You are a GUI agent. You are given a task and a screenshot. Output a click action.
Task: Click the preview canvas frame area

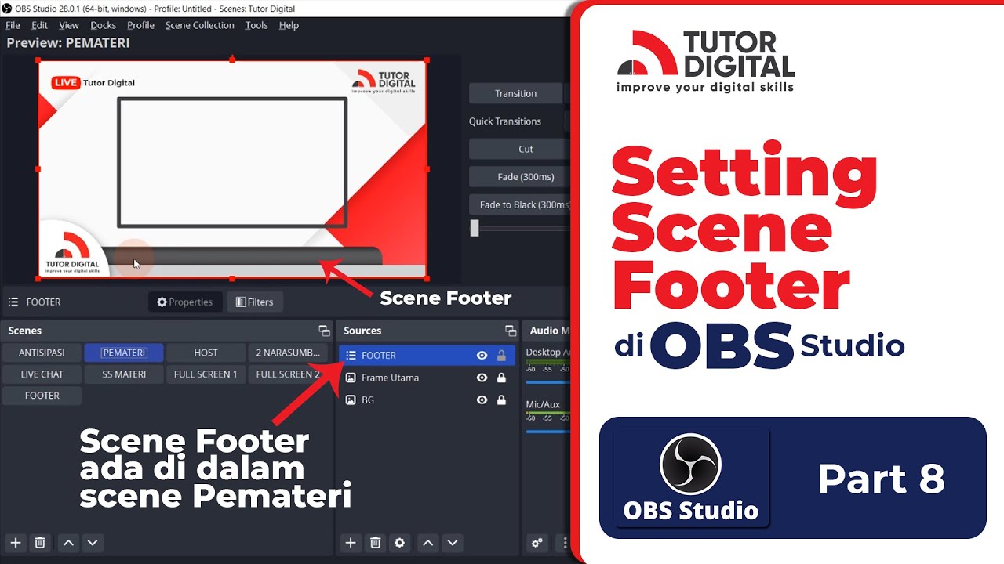(232, 168)
